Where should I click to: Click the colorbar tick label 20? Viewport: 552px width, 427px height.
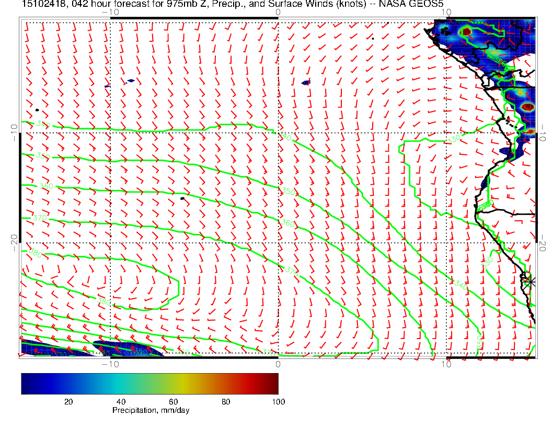(x=68, y=401)
